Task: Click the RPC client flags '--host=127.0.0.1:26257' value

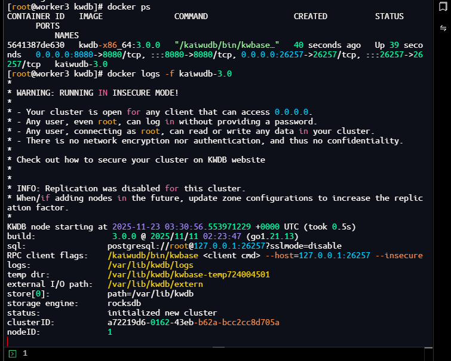Action: coord(318,255)
